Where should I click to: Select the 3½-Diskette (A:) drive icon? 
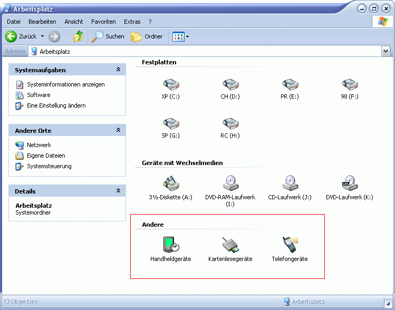pos(171,183)
